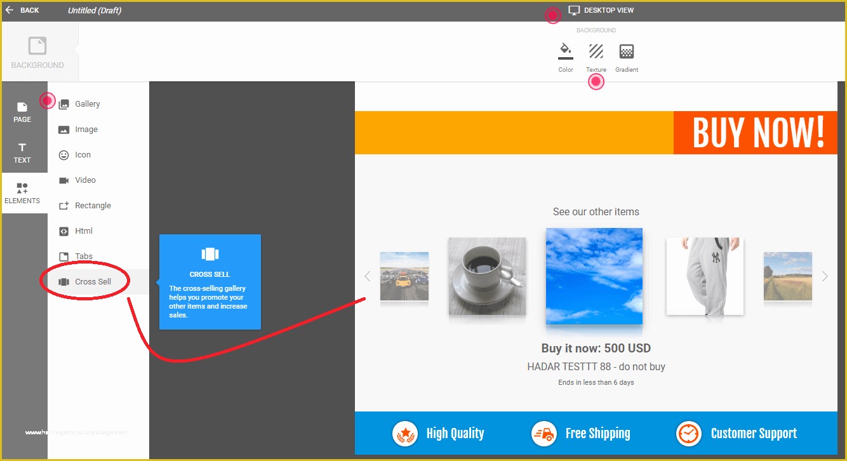Viewport: 847px width, 461px height.
Task: Click the monitor icon beside Desktop View
Action: 574,10
